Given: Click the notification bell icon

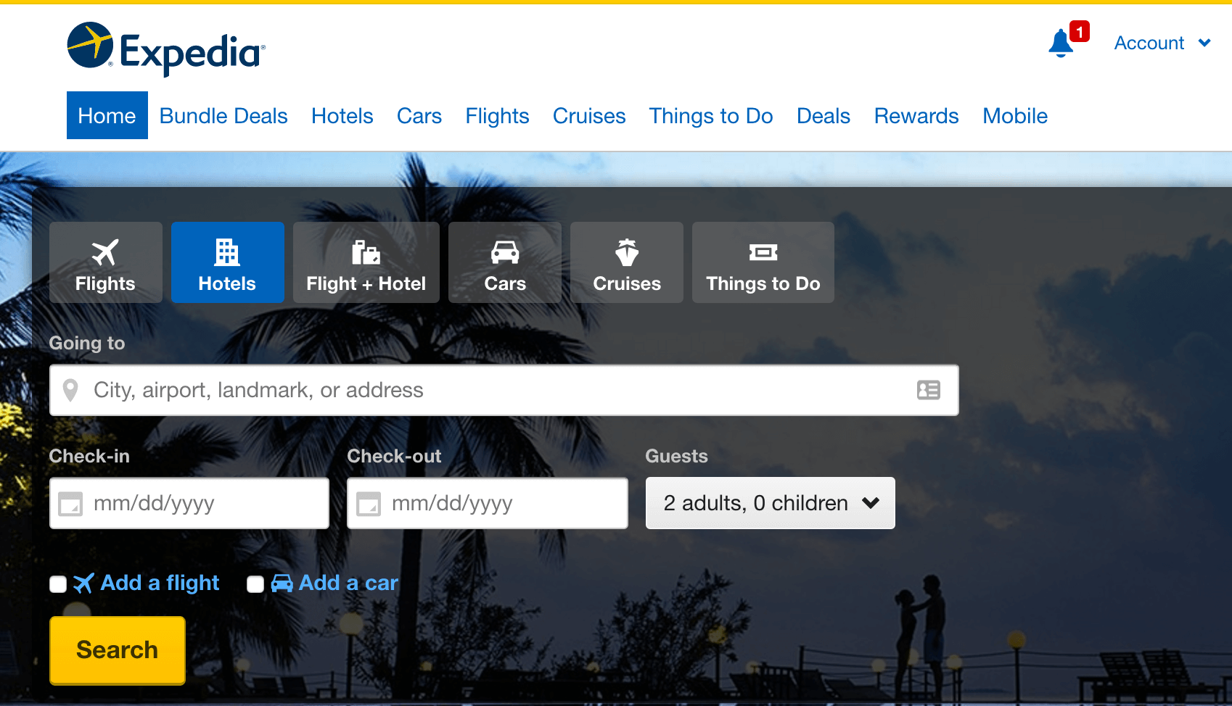Looking at the screenshot, I should click(1060, 43).
